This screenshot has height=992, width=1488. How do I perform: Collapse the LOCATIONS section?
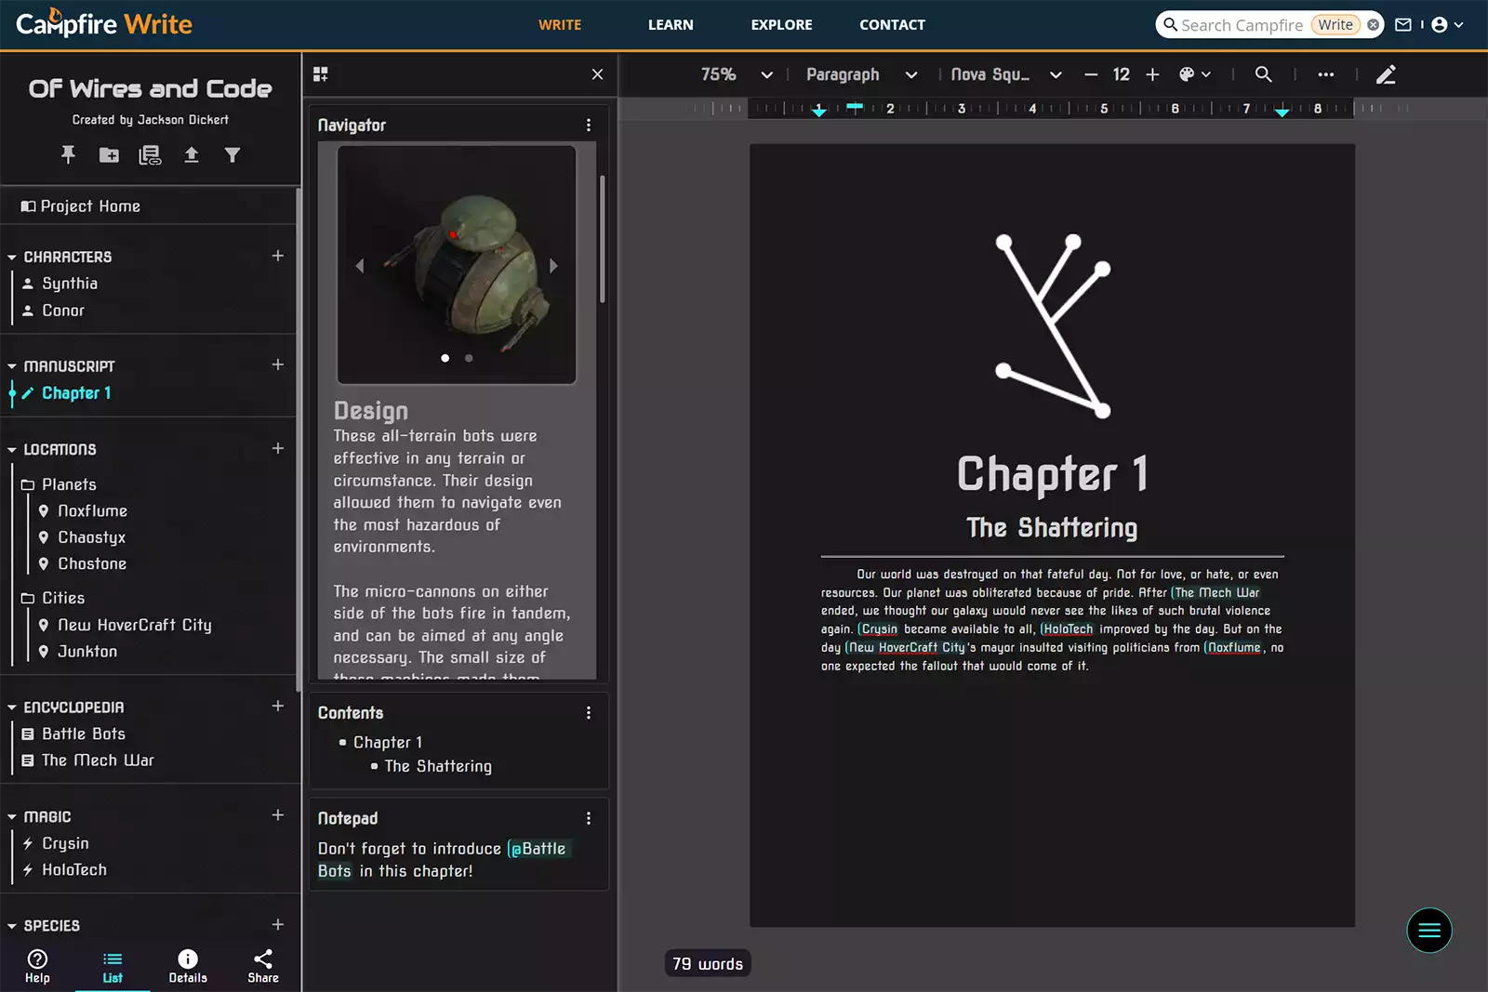click(x=10, y=449)
